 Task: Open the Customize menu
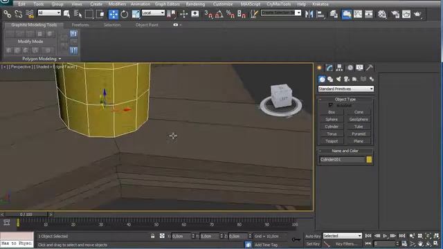coord(223,4)
